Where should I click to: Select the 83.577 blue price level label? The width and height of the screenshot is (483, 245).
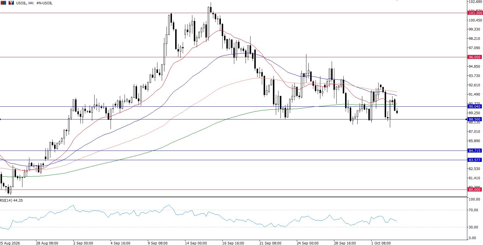[x=475, y=160]
